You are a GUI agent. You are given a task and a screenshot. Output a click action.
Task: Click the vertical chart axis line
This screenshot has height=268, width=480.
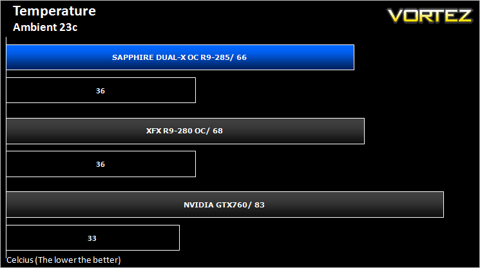(x=6, y=148)
